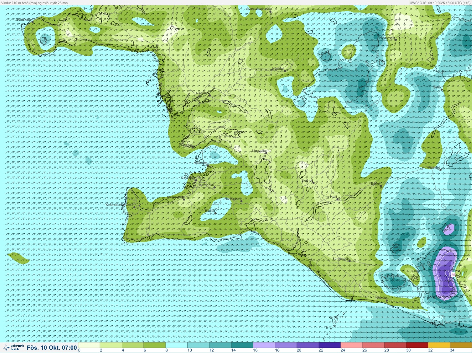Click the Hólmsheiði station dot
The image size is (472, 353).
[x=215, y=187]
